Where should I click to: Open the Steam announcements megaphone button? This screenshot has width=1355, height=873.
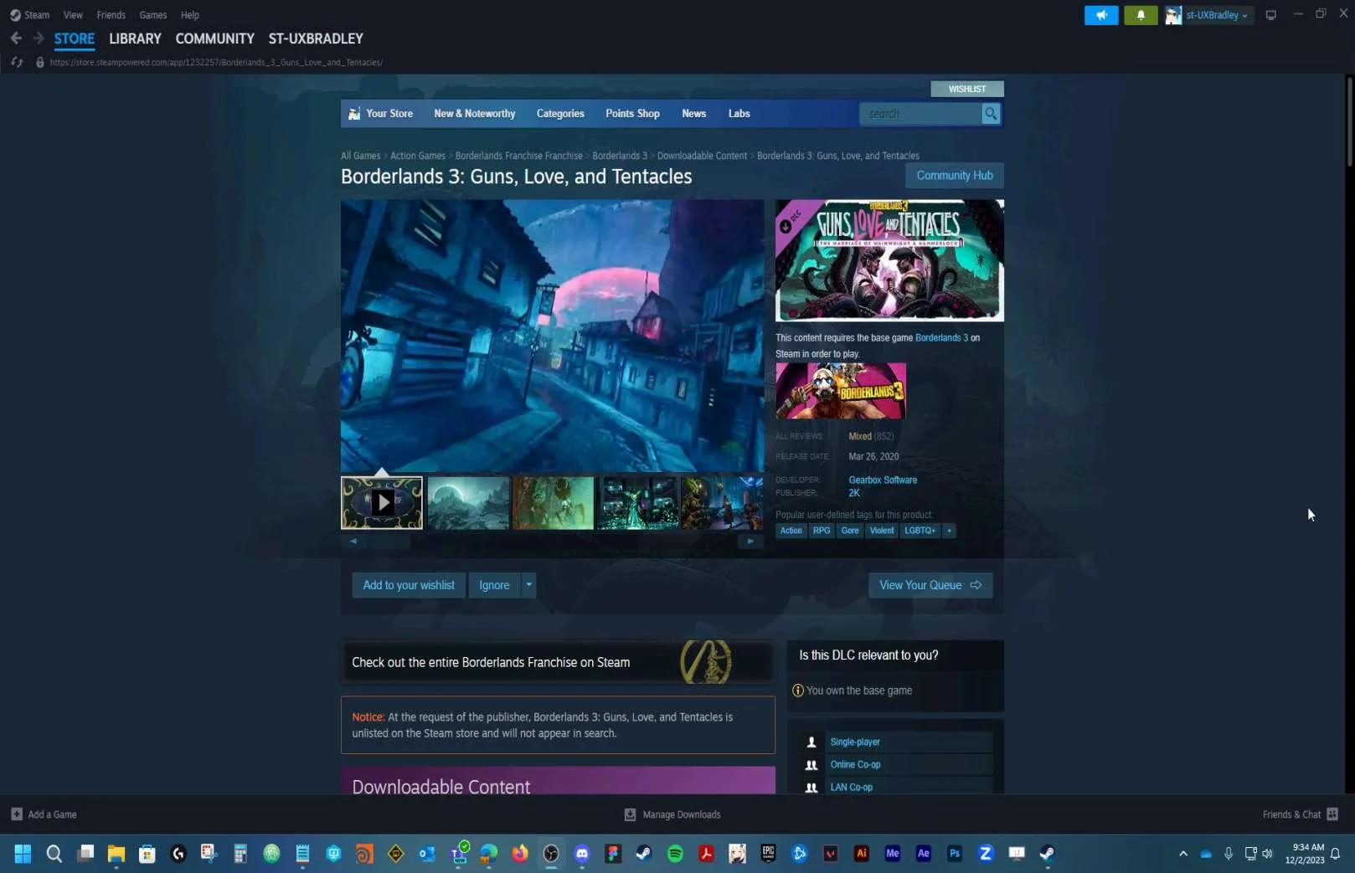click(1101, 15)
